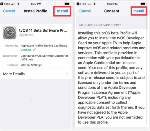
Task: Tap the battery icon on the Install Profile screen
Action: coord(67,4)
